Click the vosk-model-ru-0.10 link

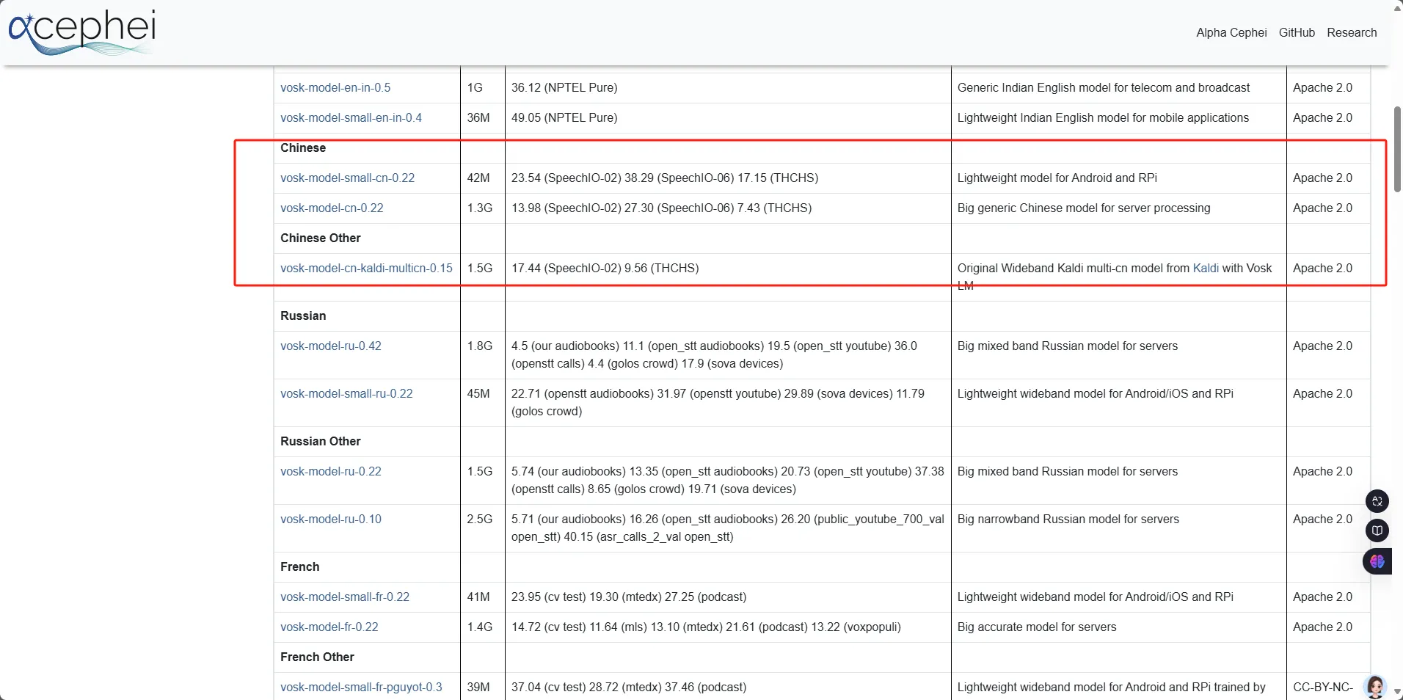[331, 519]
